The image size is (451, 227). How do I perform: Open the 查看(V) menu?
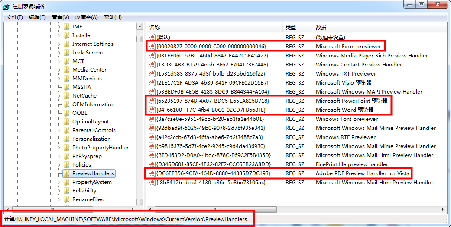pos(60,17)
